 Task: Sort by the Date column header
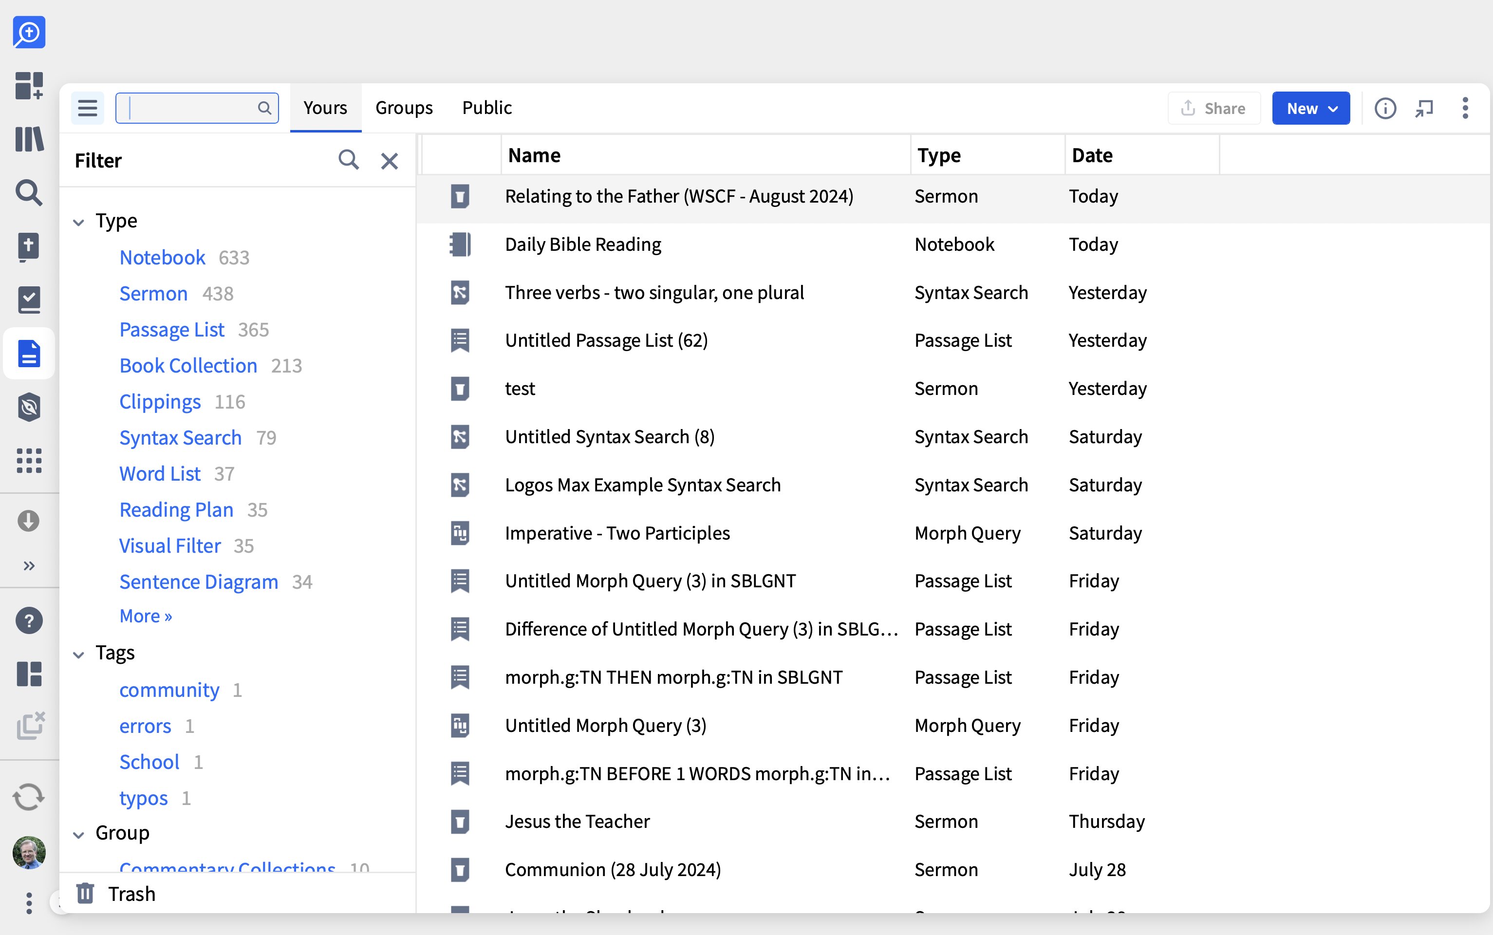[1092, 155]
